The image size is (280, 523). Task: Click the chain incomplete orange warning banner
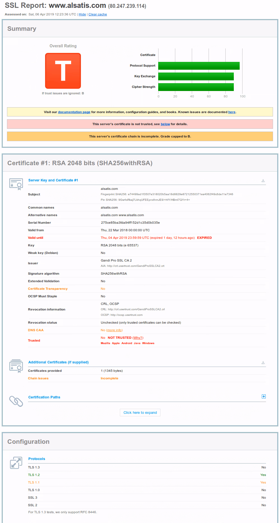pos(140,136)
